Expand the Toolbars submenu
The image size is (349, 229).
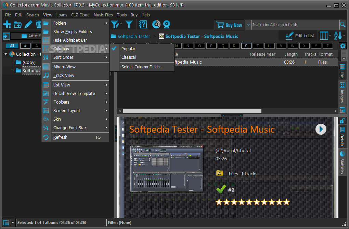(76, 102)
